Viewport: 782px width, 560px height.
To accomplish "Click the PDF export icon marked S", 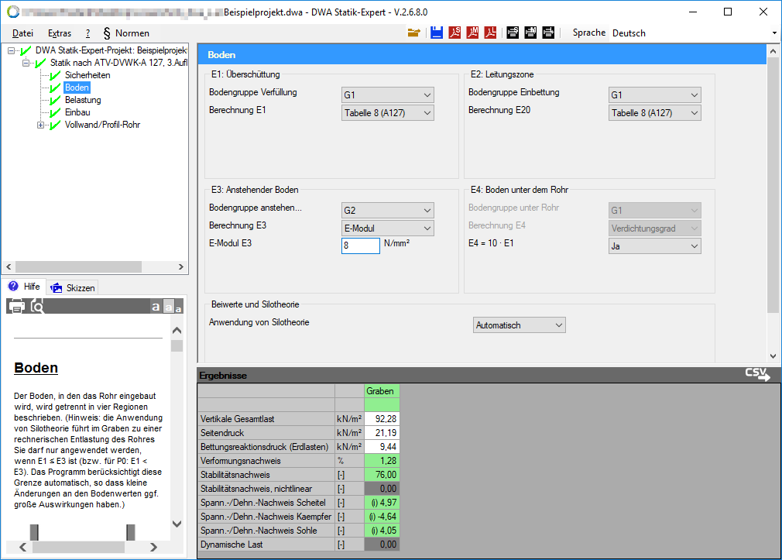I will pos(454,33).
